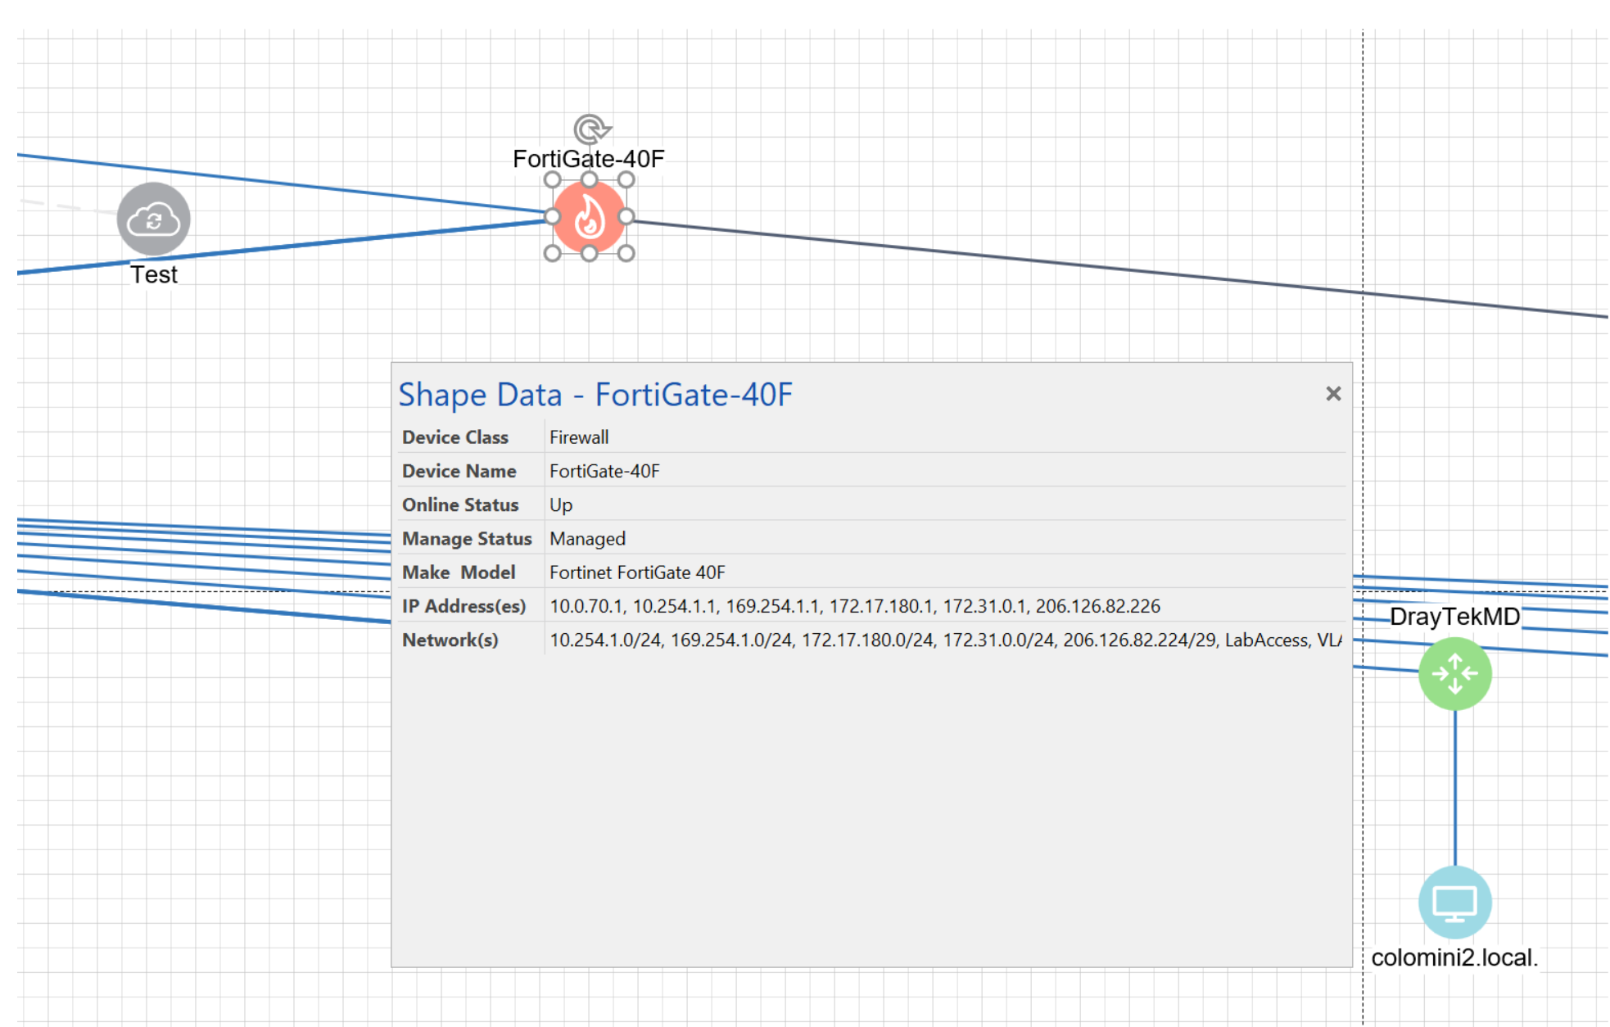Click the IP Address(es) value field

945,606
